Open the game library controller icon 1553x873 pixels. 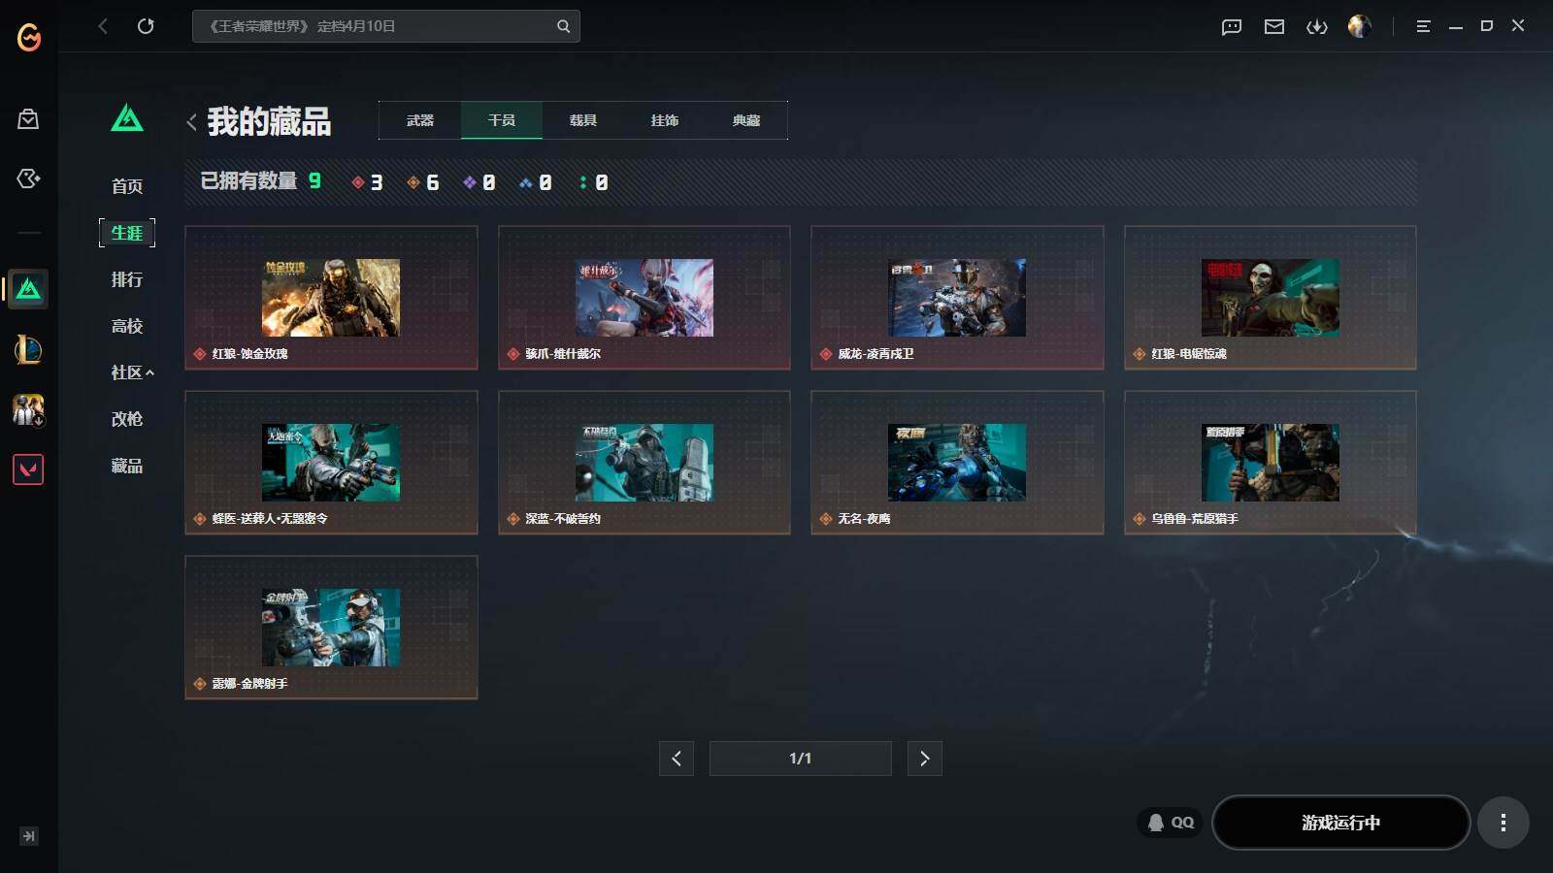coord(28,178)
